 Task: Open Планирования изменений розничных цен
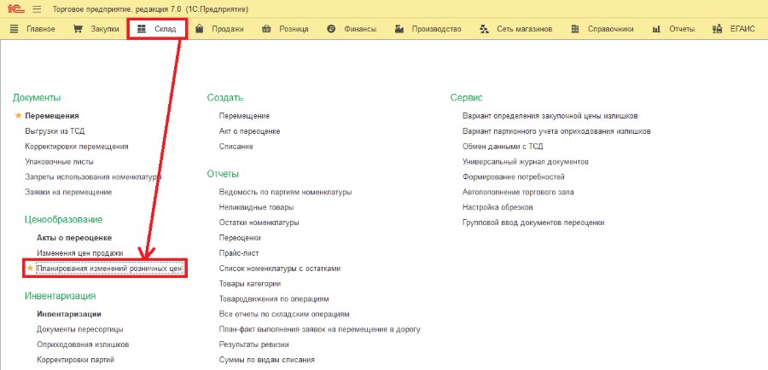tap(110, 269)
